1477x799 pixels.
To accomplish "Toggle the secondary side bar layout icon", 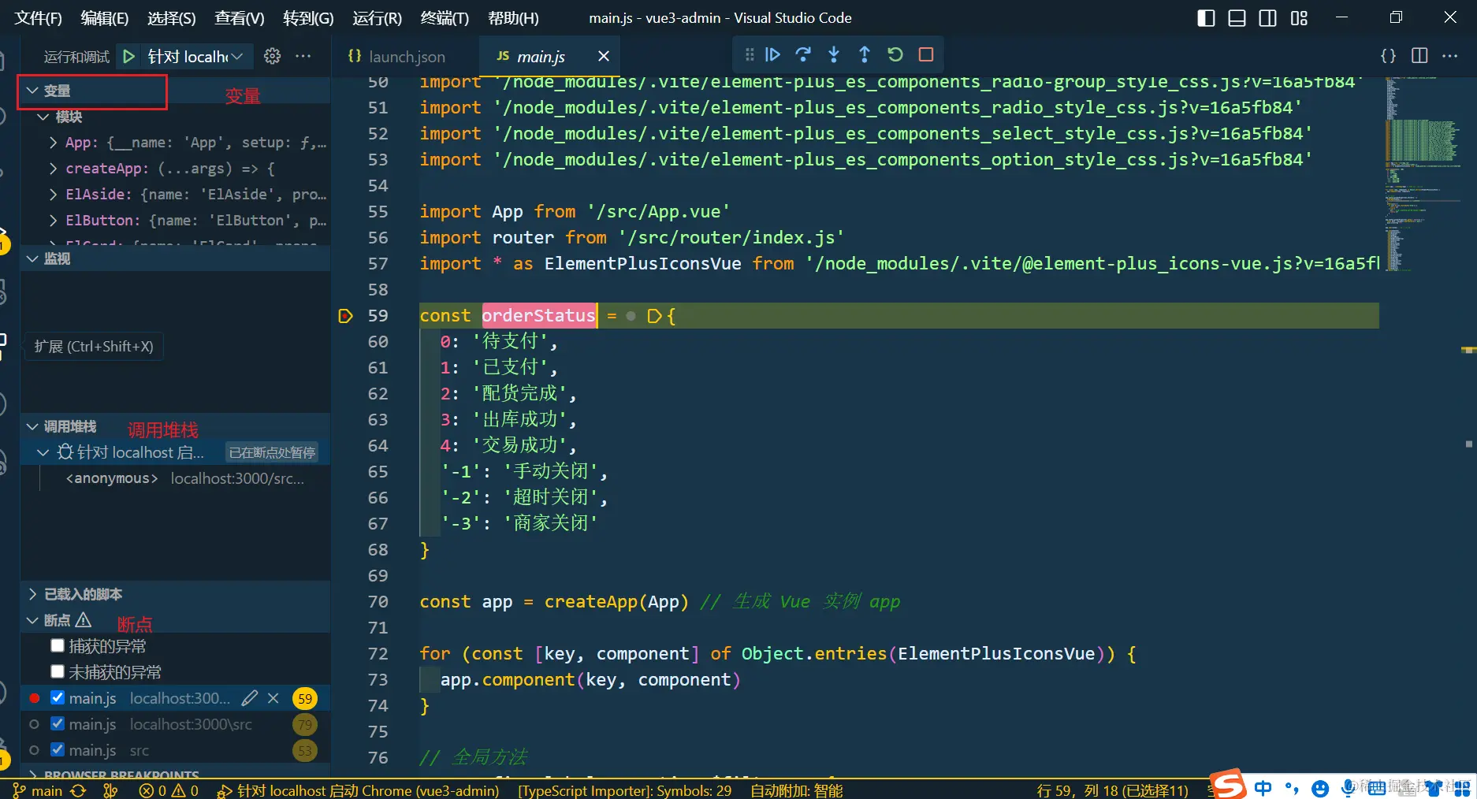I will [x=1268, y=17].
